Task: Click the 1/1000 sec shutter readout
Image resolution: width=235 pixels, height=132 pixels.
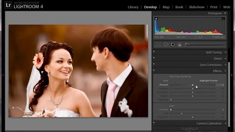Action: [218, 37]
